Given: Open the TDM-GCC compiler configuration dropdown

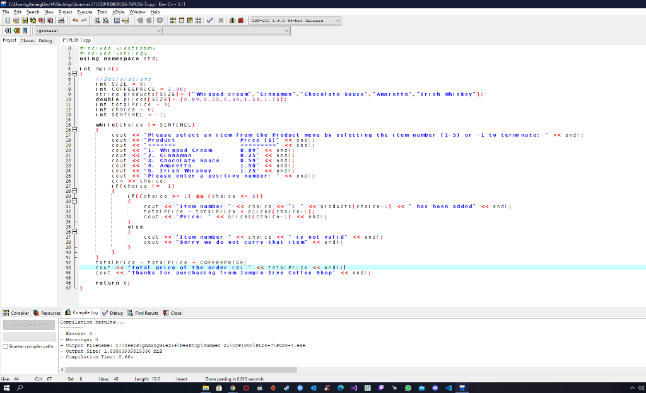Looking at the screenshot, I should pos(338,20).
